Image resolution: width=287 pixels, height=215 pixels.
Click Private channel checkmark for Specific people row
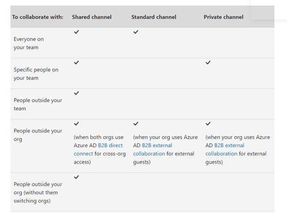[x=208, y=62]
